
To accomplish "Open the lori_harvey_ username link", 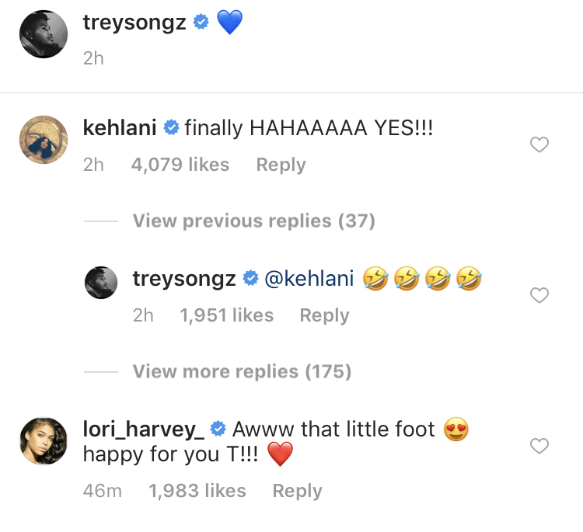I will coord(144,429).
